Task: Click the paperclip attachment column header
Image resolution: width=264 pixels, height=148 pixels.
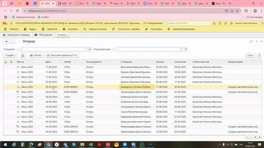Action: (x=12, y=62)
